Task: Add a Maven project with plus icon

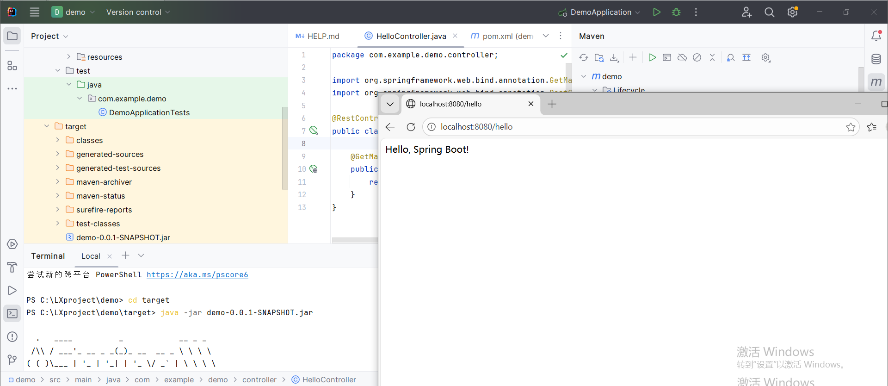Action: click(633, 57)
